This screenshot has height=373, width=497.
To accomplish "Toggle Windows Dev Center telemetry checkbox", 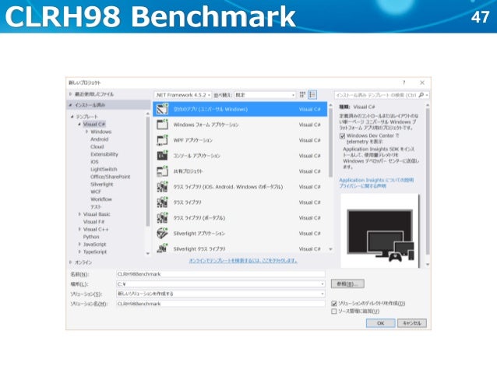I will pos(342,136).
